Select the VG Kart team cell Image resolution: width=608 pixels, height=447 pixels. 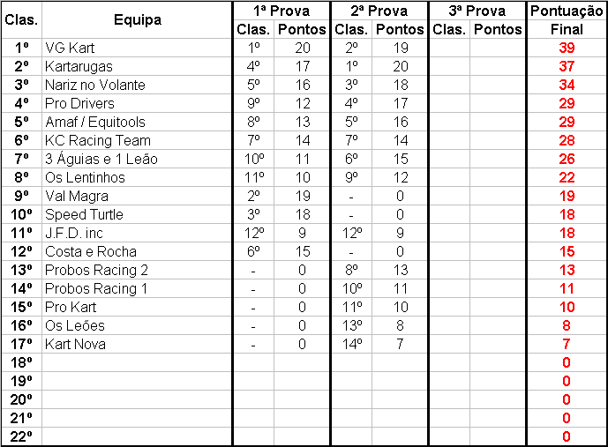137,48
